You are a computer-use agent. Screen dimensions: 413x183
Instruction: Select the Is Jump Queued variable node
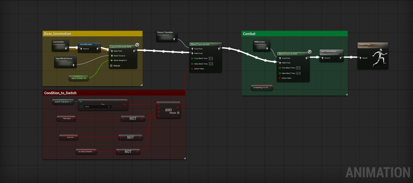pyautogui.click(x=86, y=152)
